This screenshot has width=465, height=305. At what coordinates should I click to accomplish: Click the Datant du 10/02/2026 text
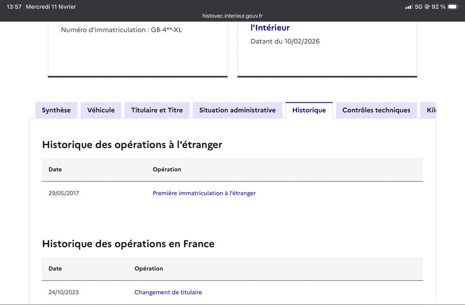click(285, 41)
